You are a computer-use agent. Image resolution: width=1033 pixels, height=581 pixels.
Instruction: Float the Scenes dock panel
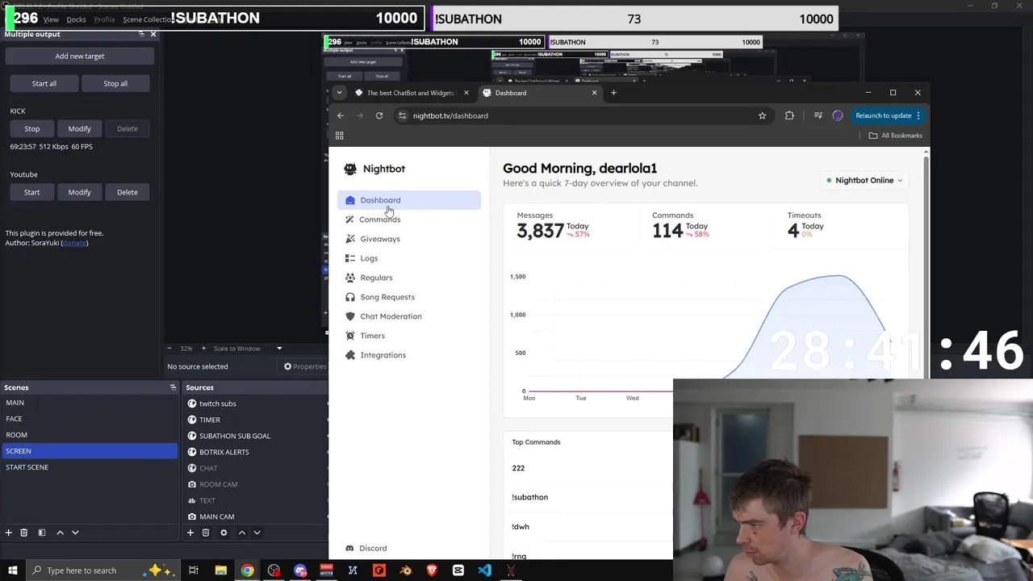(173, 387)
